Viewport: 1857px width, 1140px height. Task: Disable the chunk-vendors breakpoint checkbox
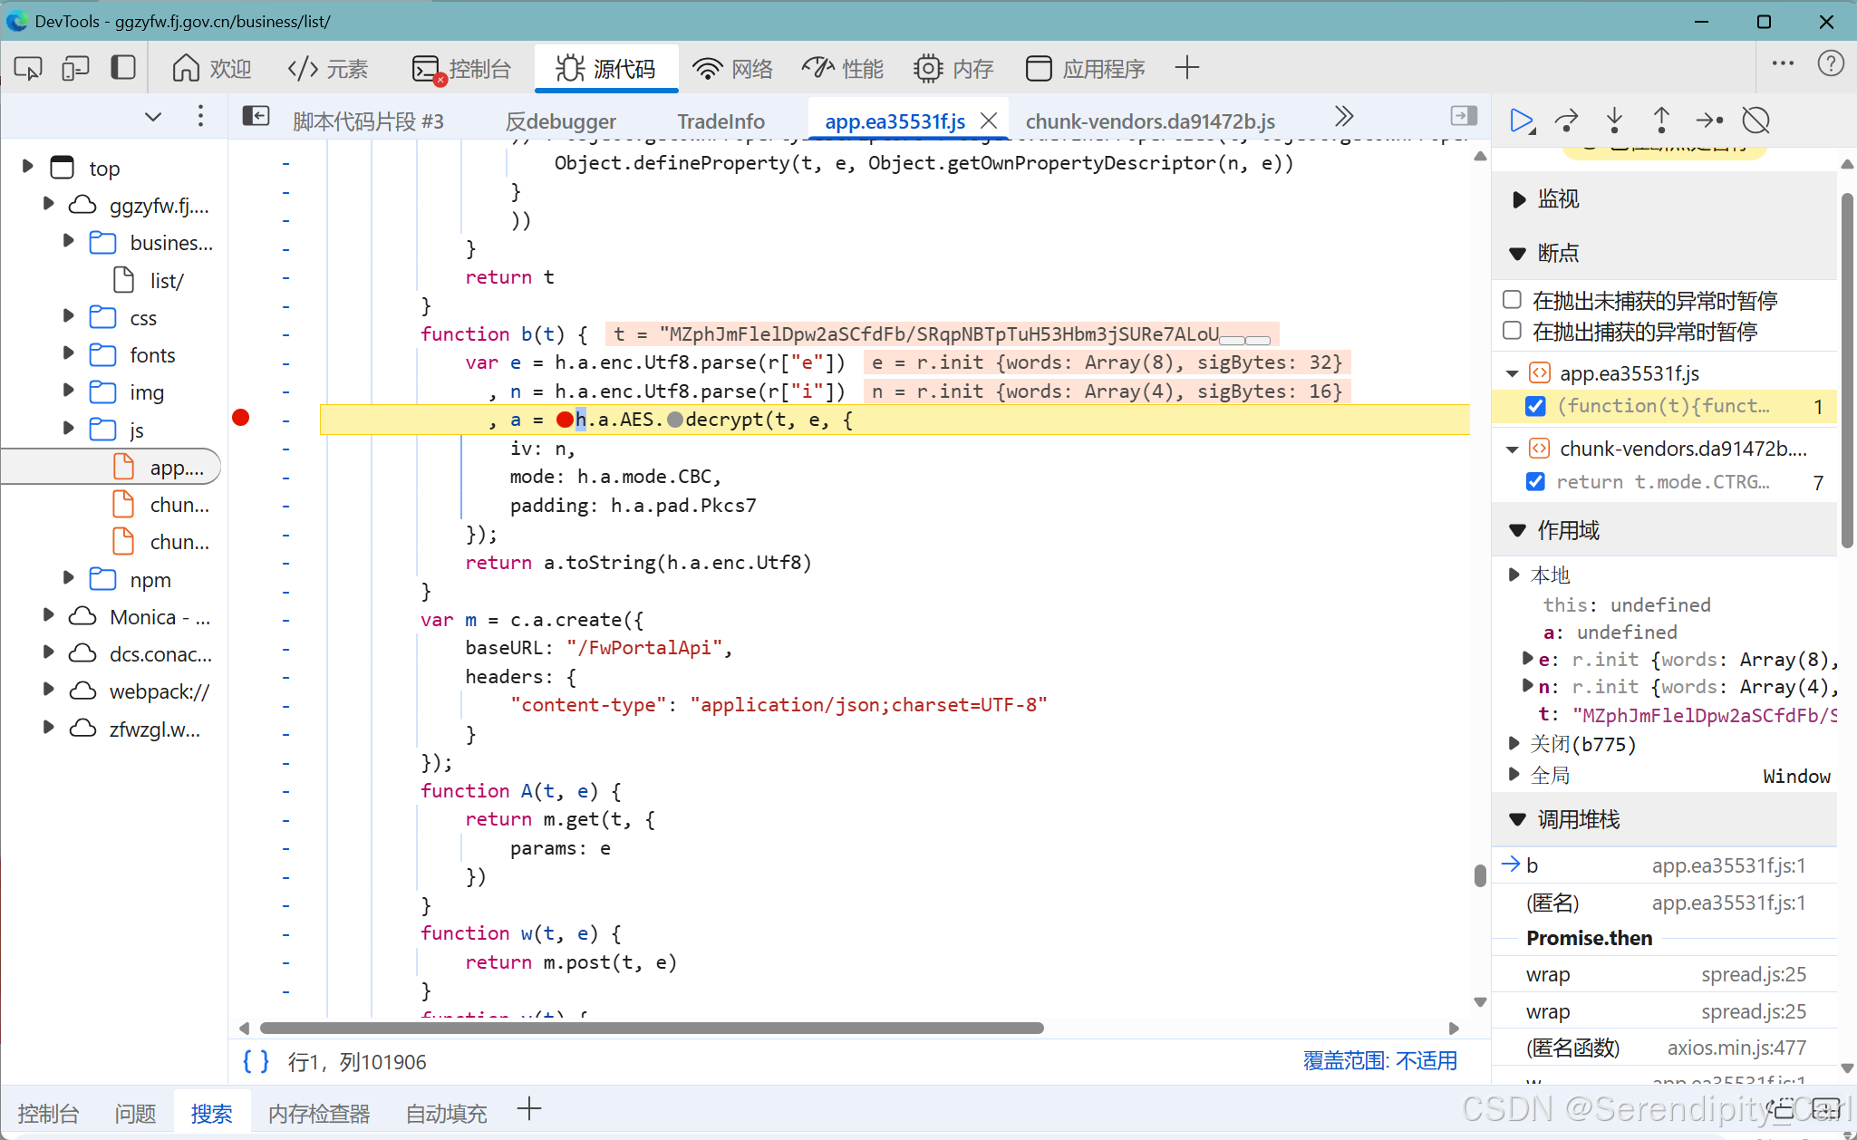1534,481
